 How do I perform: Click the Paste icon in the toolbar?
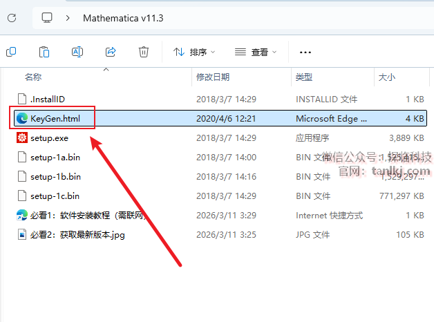pyautogui.click(x=44, y=52)
